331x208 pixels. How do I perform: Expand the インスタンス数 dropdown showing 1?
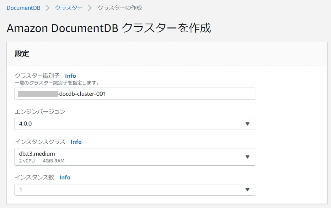pyautogui.click(x=135, y=189)
